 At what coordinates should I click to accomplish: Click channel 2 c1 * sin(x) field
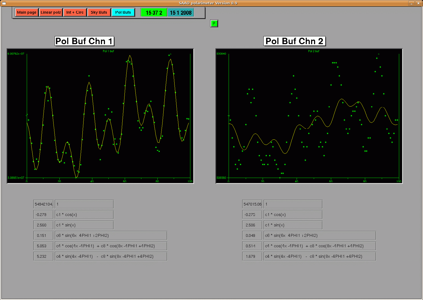[293, 225]
